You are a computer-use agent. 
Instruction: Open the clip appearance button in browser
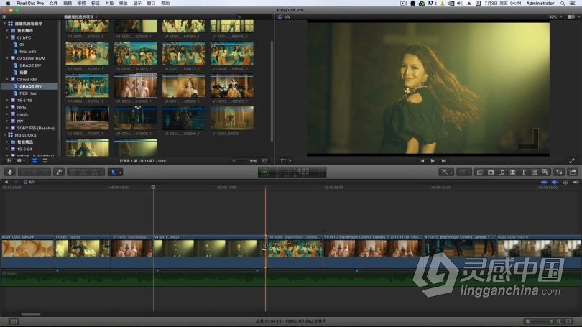(264, 161)
